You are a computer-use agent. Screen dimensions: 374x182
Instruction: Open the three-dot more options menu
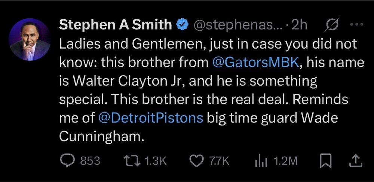click(353, 25)
